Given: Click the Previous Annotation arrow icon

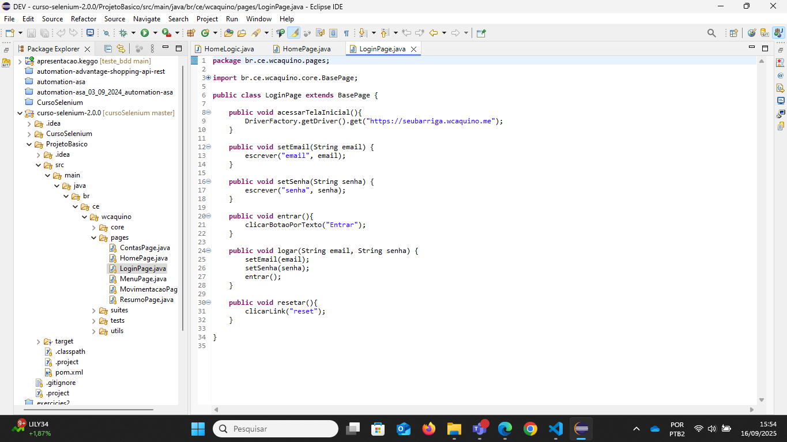Looking at the screenshot, I should [x=385, y=33].
